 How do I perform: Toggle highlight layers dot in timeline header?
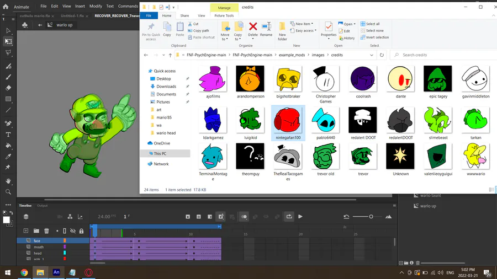pos(57,231)
